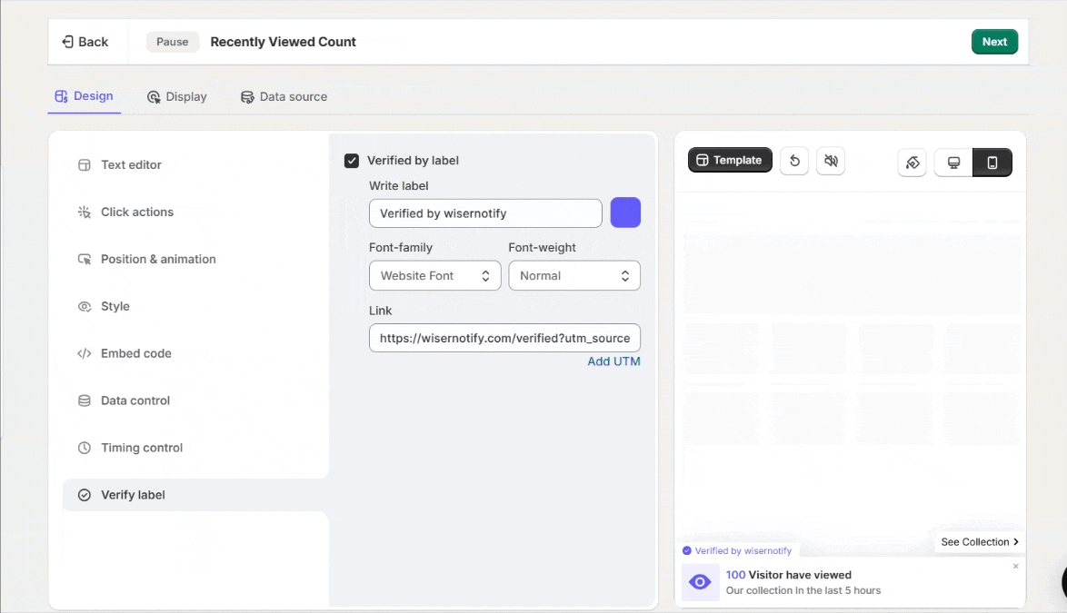Screen dimensions: 1067x613
Task: Close the preview notification popup
Action: point(1016,566)
